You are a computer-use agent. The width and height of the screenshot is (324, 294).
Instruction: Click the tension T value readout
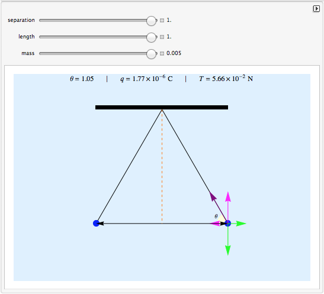226,79
